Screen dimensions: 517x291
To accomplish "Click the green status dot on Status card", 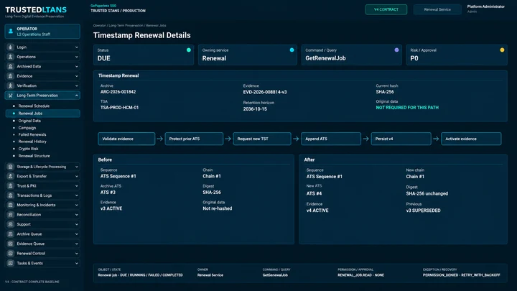I will tap(189, 50).
